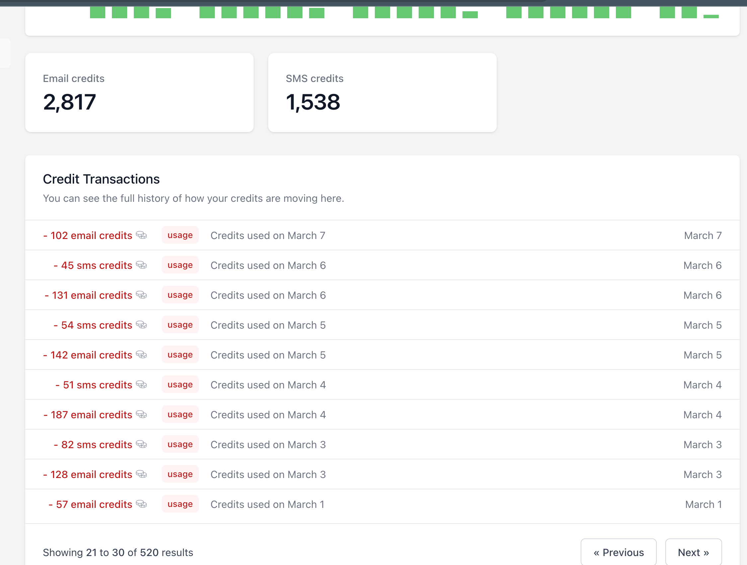Click the Credit Transactions heading
This screenshot has height=565, width=747.
101,179
